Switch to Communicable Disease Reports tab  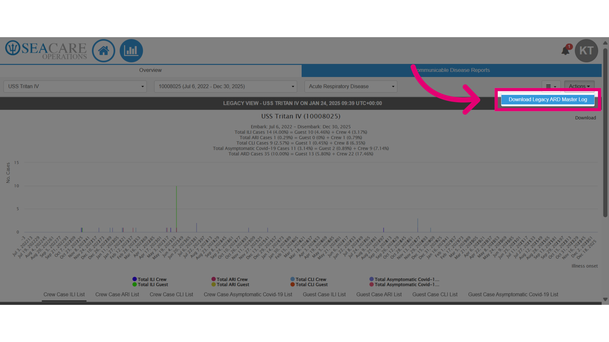[x=452, y=70]
